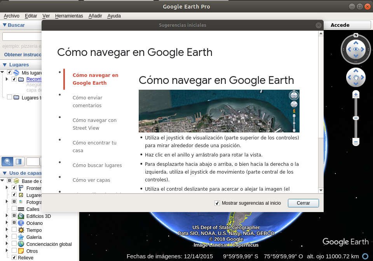Open the Herramientas menu
This screenshot has width=373, height=261.
69,16
